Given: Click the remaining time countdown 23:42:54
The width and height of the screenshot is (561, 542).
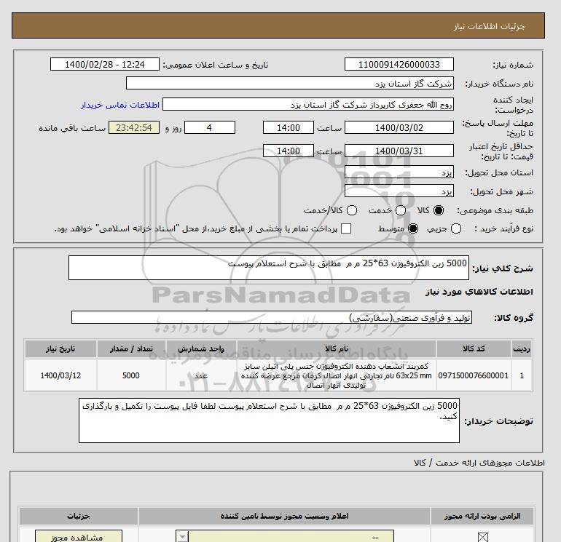Looking at the screenshot, I should (134, 127).
